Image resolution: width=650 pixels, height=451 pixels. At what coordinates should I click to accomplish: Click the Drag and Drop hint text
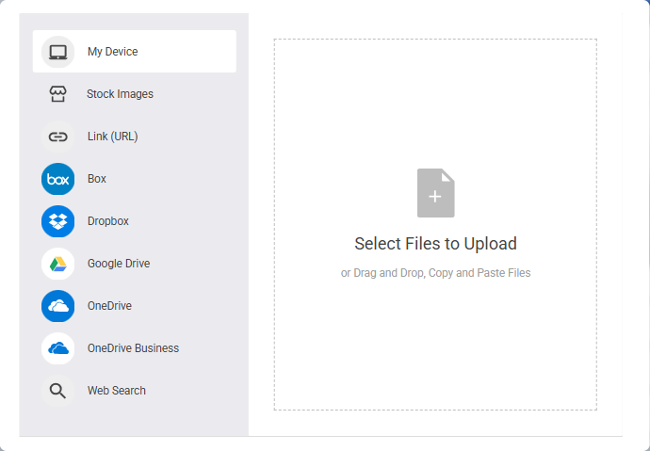pyautogui.click(x=435, y=273)
